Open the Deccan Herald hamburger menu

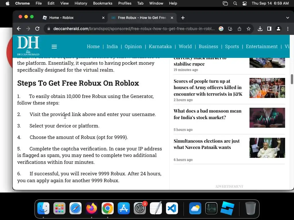[x=54, y=47]
